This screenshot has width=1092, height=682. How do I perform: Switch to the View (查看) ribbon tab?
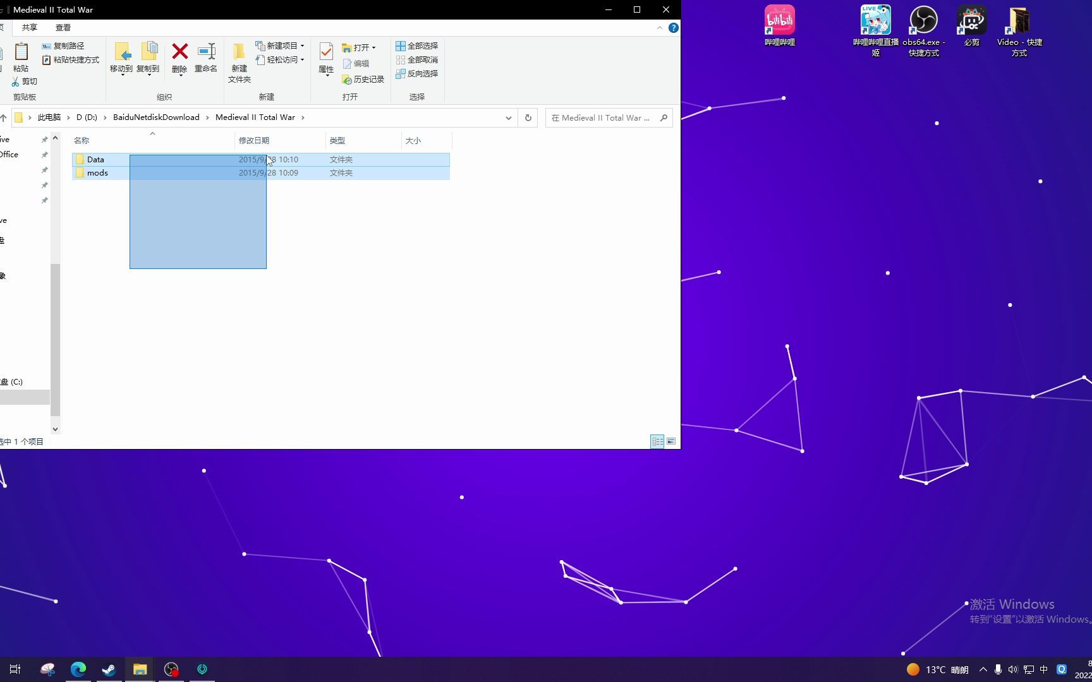63,28
